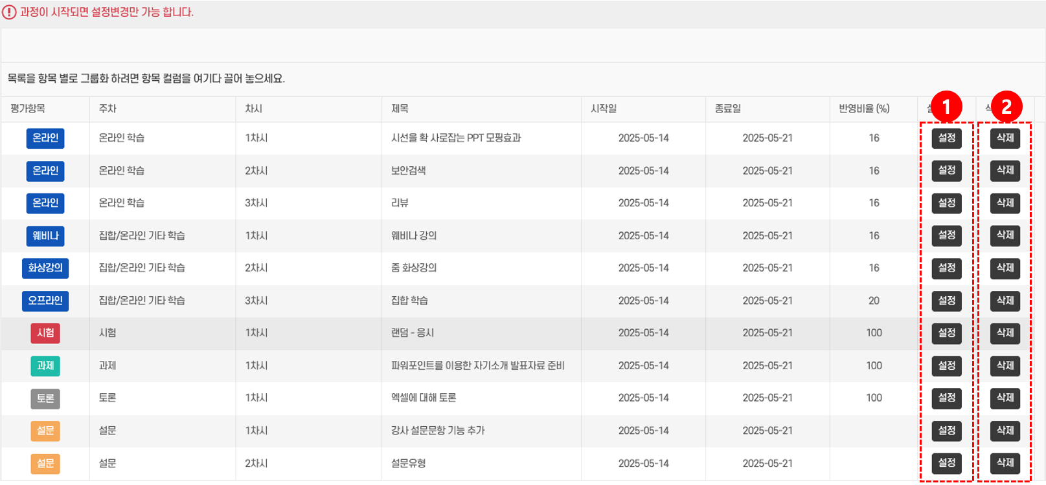
Task: Sort by 시작일 column header
Action: 604,109
